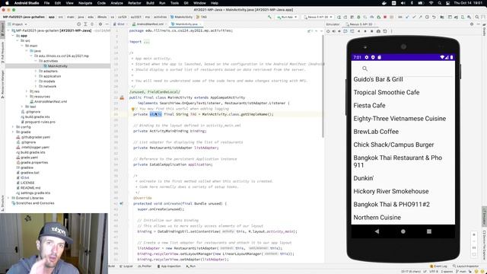Click the Git commit checkmark icon
Screen dimensions: 487x274
(x=414, y=17)
